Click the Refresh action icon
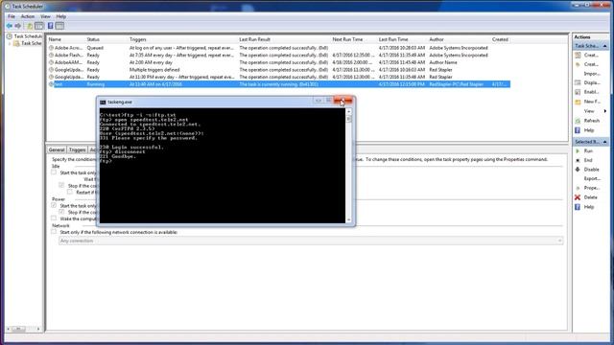This screenshot has height=345, width=614. coord(578,121)
